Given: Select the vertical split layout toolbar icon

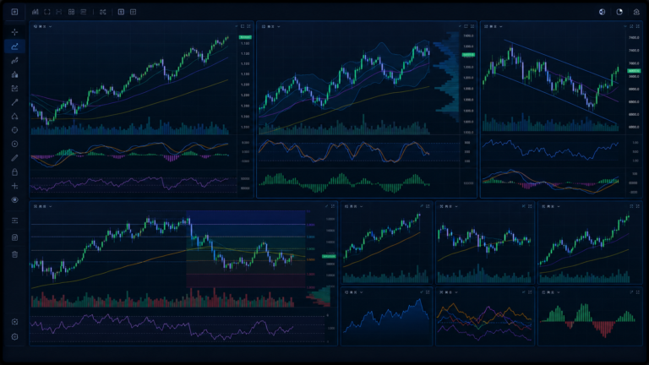Looking at the screenshot, I should pyautogui.click(x=121, y=12).
